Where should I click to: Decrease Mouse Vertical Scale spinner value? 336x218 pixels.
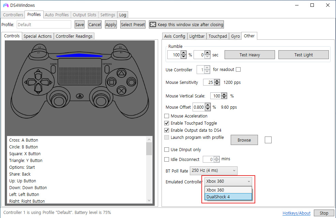(x=224, y=97)
